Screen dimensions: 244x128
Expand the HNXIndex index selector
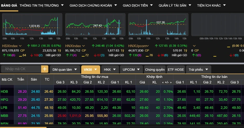84,46
